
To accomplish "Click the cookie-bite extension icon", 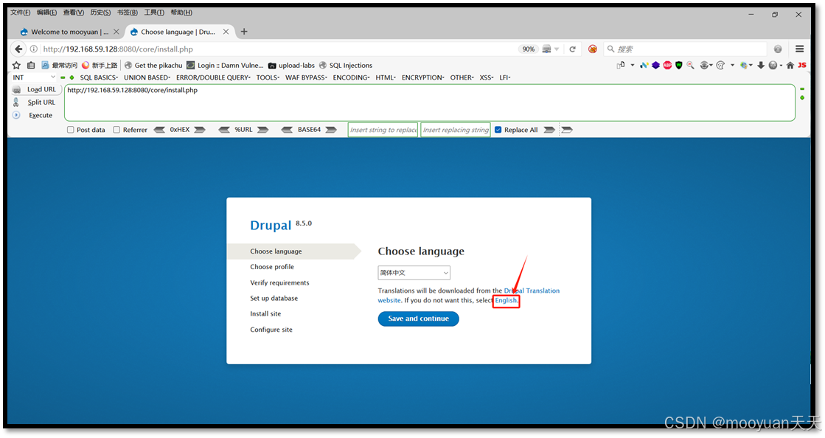I will 720,66.
